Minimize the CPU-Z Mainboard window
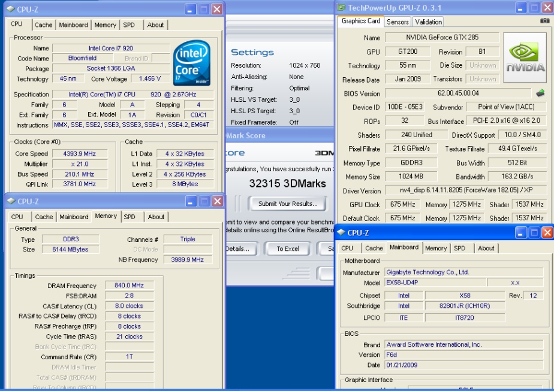This screenshot has height=391, width=554. pos(521,232)
